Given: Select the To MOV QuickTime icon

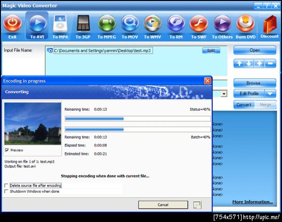Looking at the screenshot, I should [130, 23].
